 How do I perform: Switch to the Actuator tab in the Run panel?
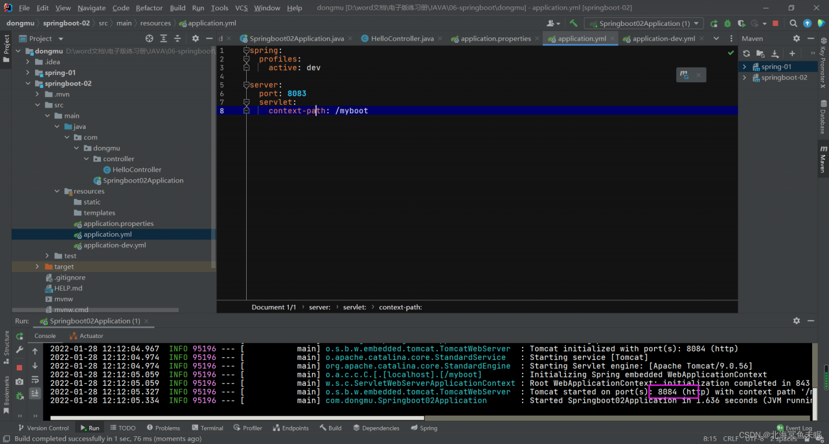pyautogui.click(x=86, y=336)
